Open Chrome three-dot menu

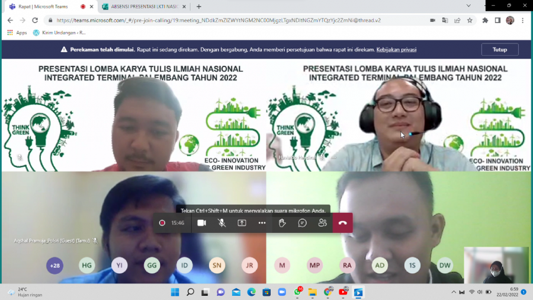pos(523,20)
